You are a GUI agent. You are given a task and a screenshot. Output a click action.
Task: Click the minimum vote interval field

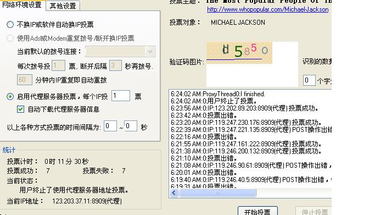[x=110, y=126]
